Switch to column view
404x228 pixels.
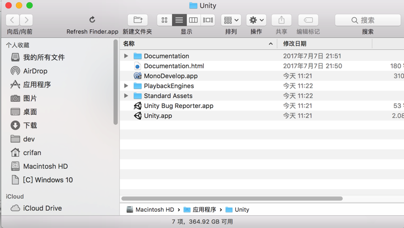tap(193, 20)
